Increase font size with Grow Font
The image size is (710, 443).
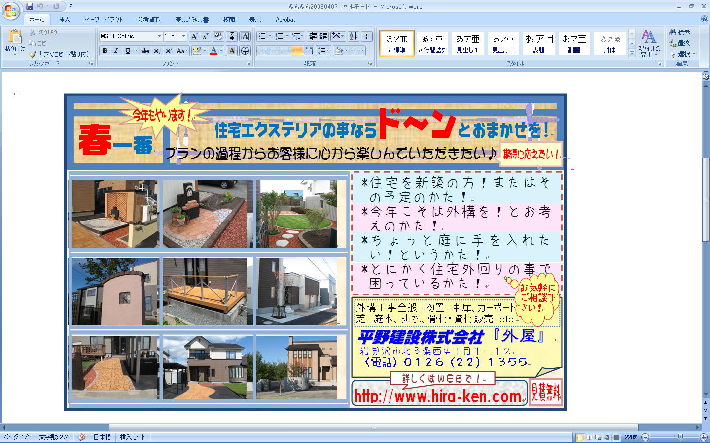[194, 36]
